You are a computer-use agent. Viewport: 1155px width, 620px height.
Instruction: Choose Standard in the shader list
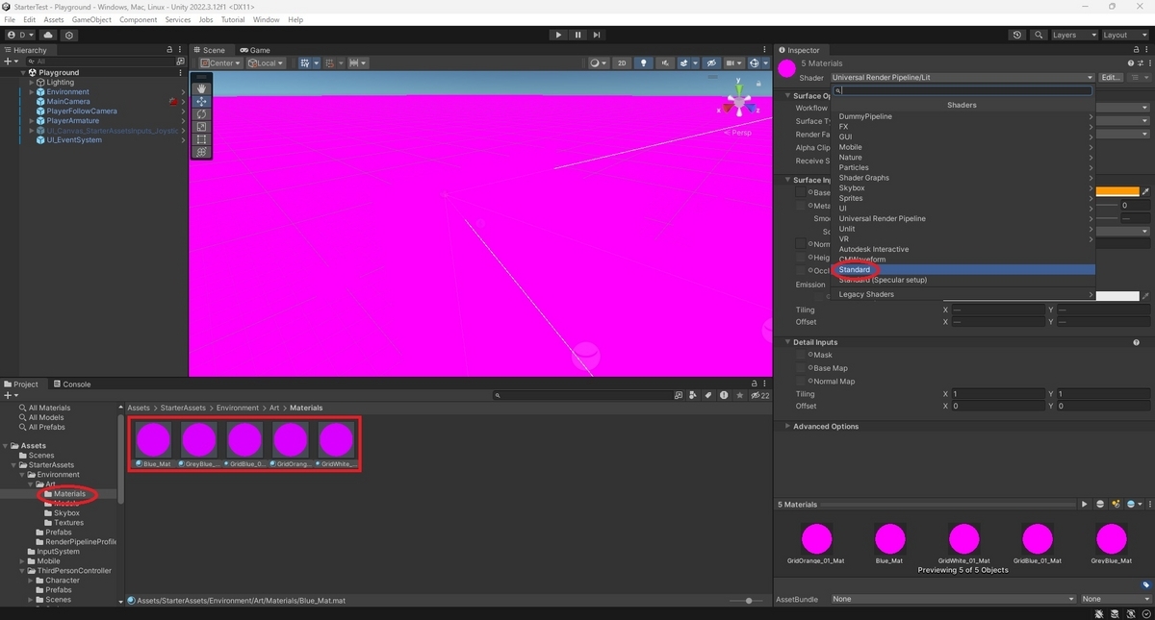(x=962, y=269)
